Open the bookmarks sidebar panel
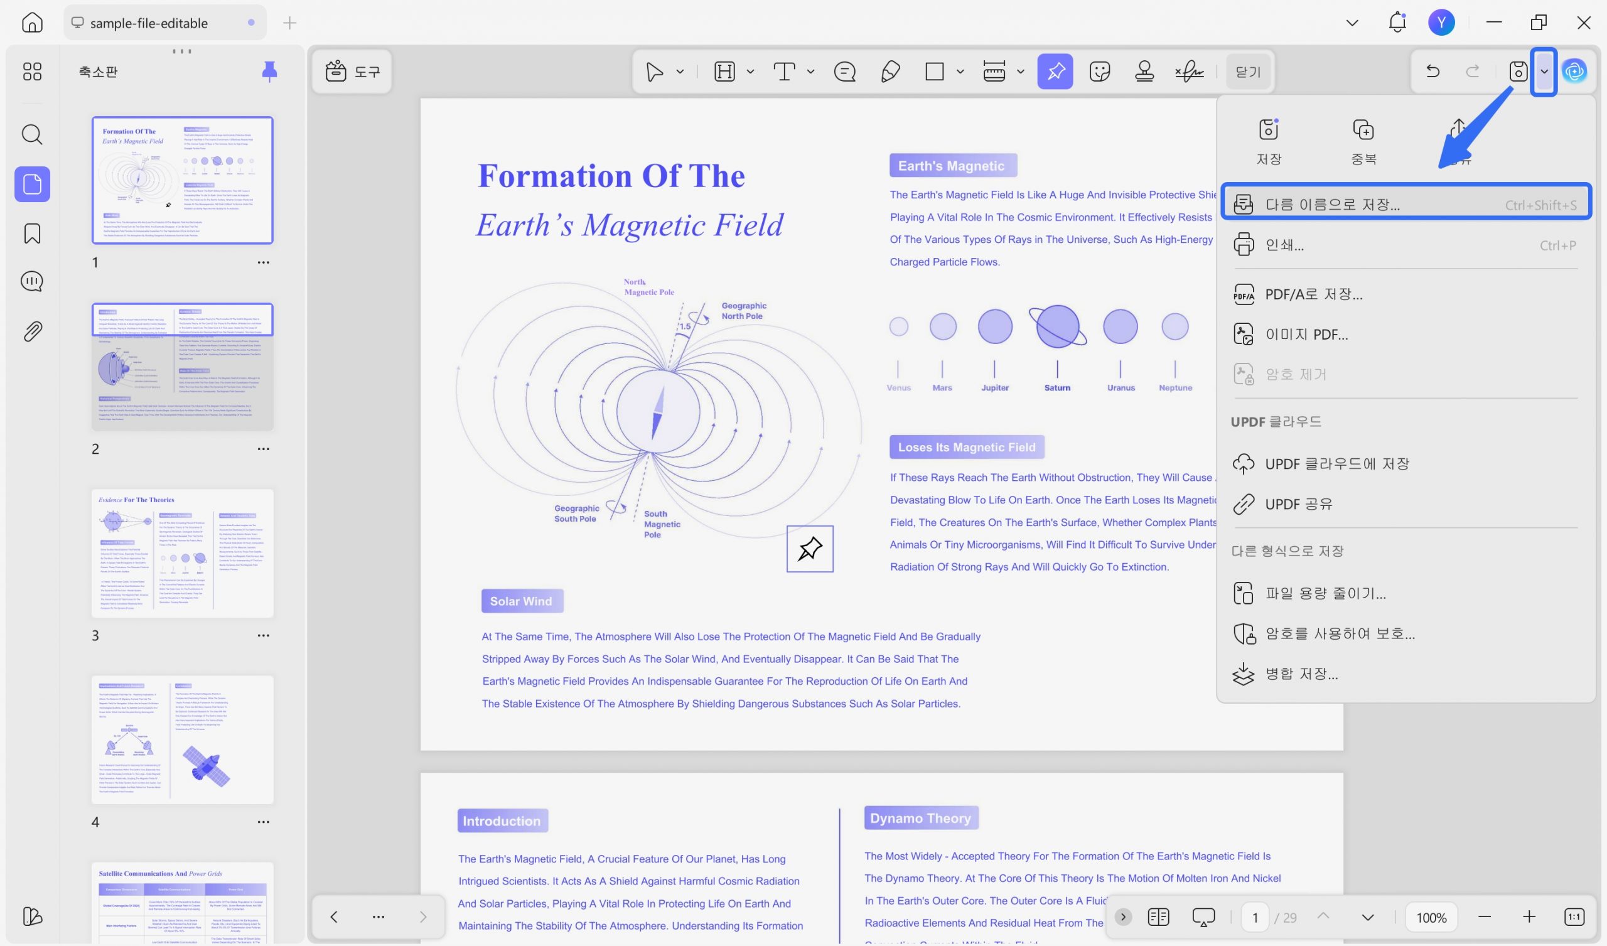This screenshot has height=946, width=1607. pos(32,234)
